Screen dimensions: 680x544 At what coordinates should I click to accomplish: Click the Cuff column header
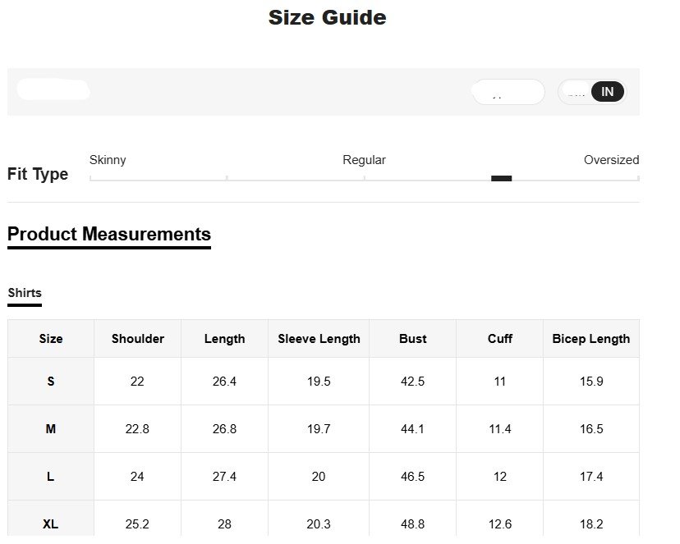click(499, 339)
